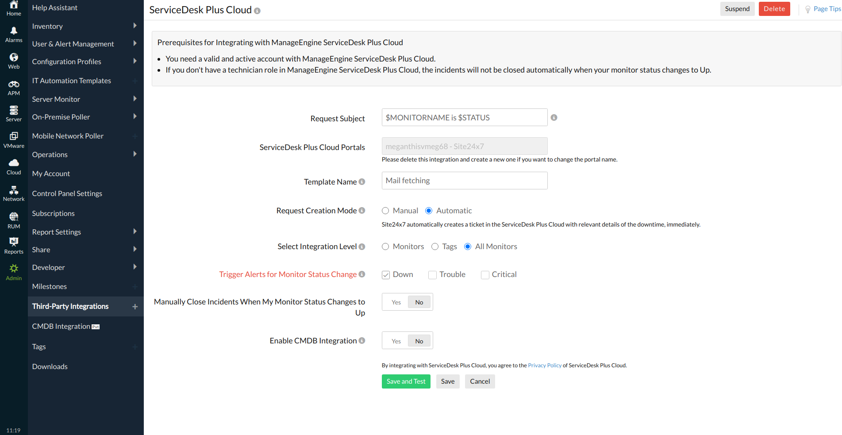Screen dimensions: 842x435
Task: Set Enable CMDB Integration to Yes
Action: point(396,341)
